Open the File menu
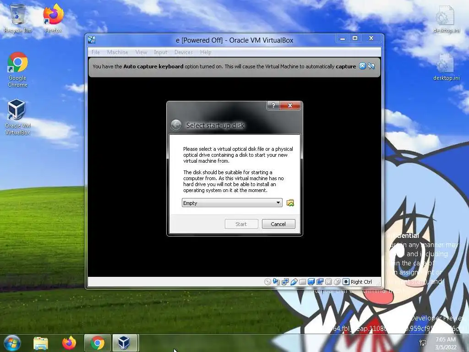Viewport: 469px width, 352px height. tap(96, 52)
